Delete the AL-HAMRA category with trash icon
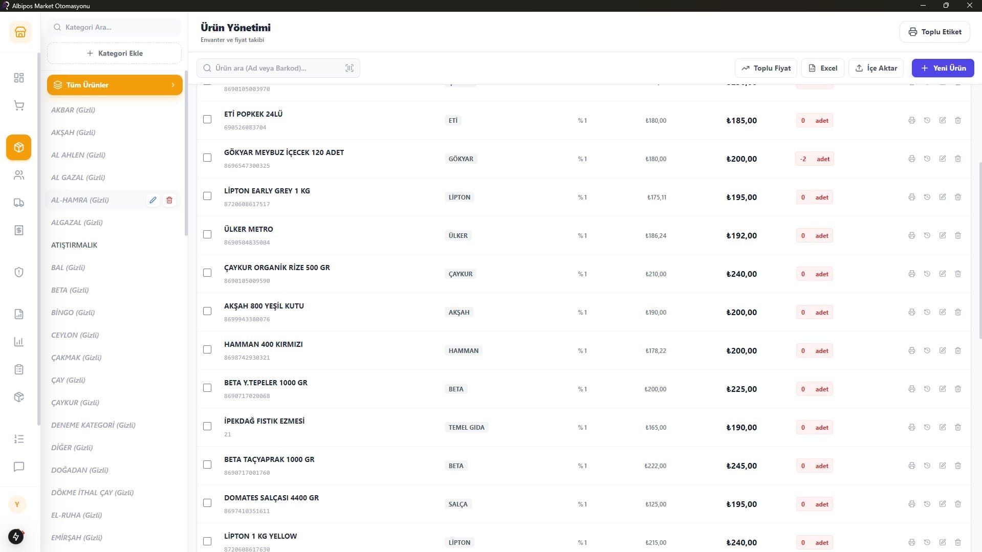This screenshot has height=552, width=982. 169,200
